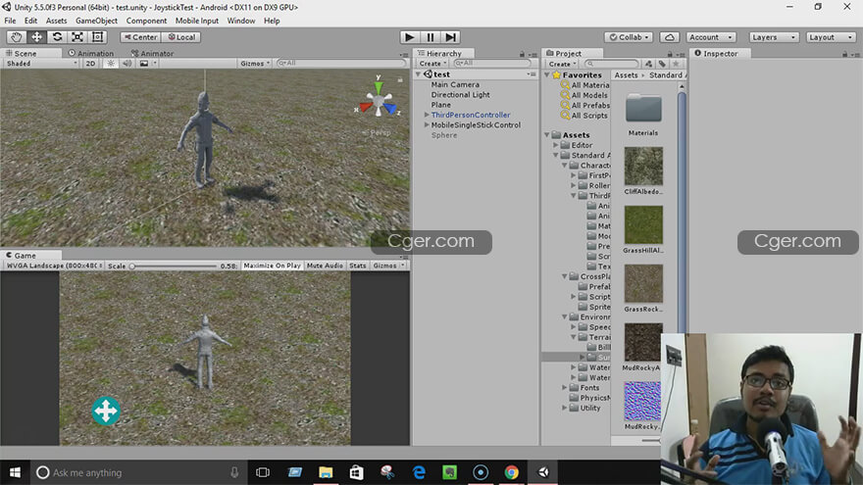Click the scene orientation gizmo
Viewport: 863px width, 485px height.
click(x=379, y=102)
